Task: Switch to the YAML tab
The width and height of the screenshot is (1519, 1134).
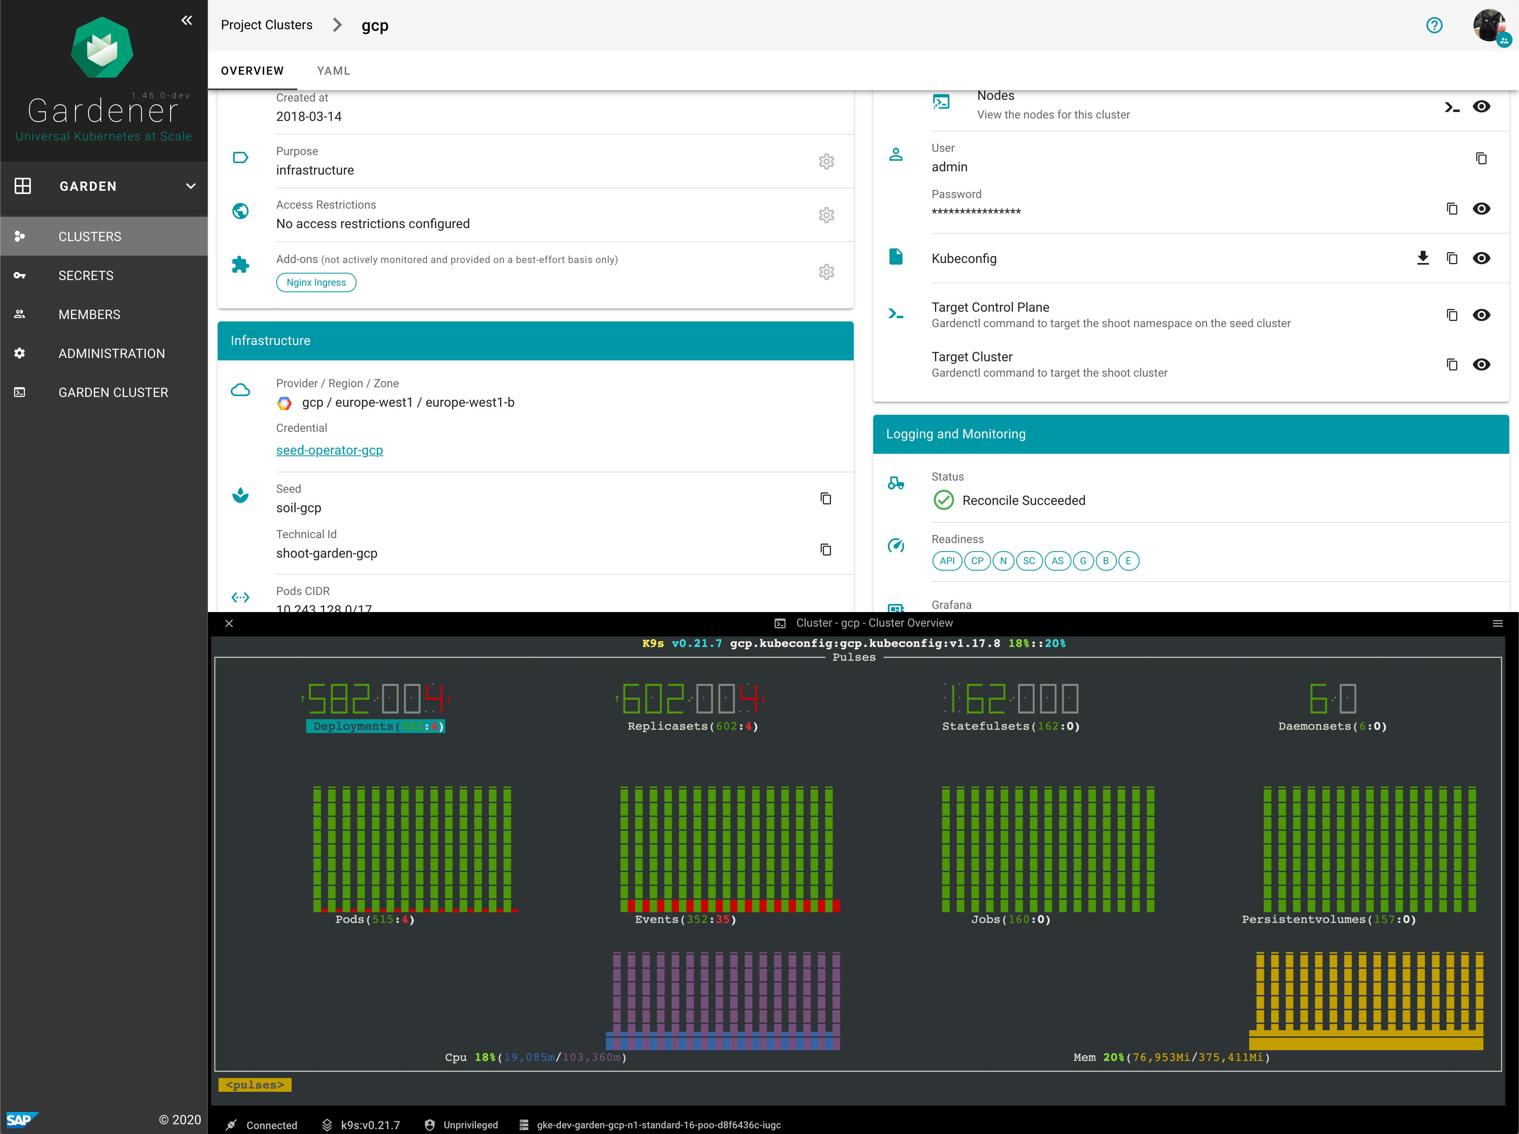Action: coord(333,70)
